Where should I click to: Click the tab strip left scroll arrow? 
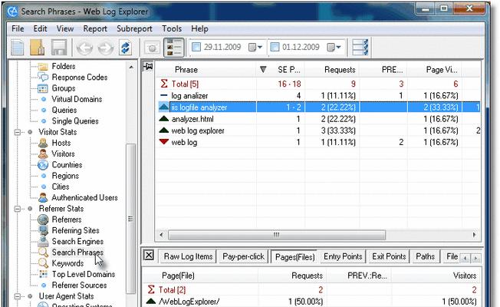point(465,258)
